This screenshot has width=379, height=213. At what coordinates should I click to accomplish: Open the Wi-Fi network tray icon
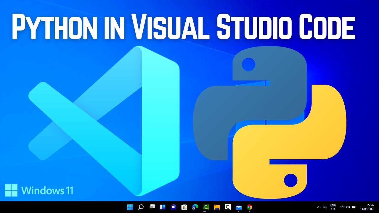point(342,207)
